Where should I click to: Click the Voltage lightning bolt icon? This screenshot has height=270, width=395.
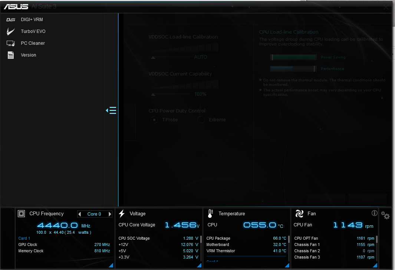(x=122, y=213)
